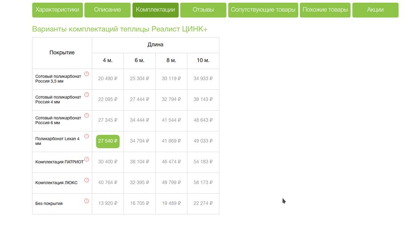Screen dimensions: 415x226
Task: Switch to the Характеристики tab
Action: tap(57, 10)
